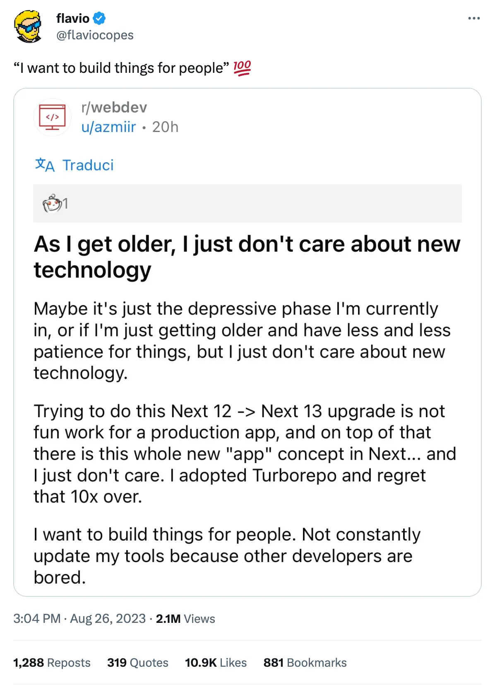
Task: Click the blue verified badge next to flavio
Action: (99, 18)
